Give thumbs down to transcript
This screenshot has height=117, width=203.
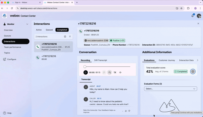click(x=129, y=111)
